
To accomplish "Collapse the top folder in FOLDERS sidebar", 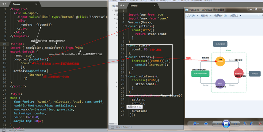I will coord(113,10).
